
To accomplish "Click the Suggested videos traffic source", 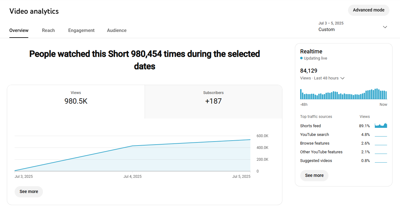I will [x=316, y=161].
